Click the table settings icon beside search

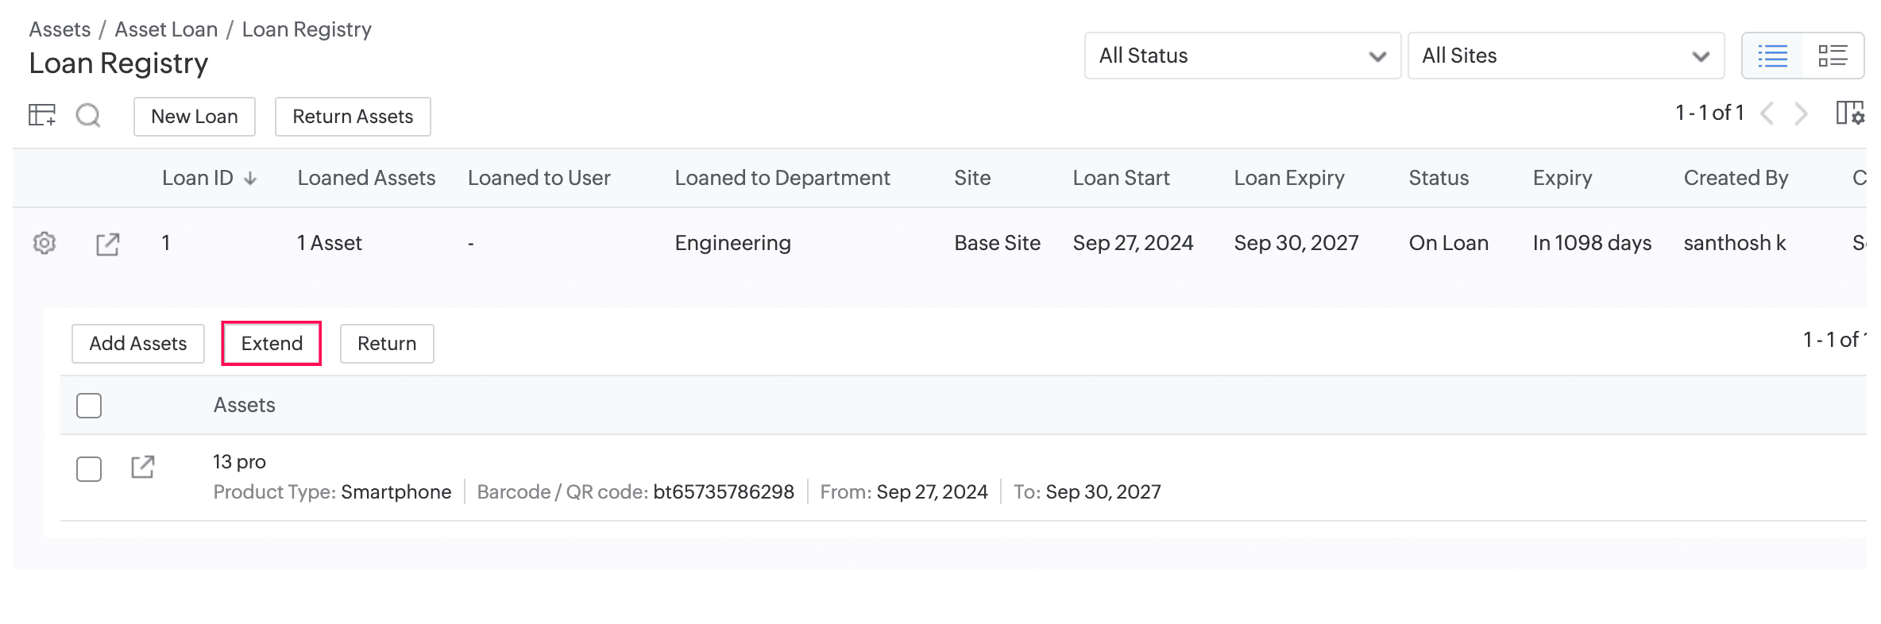(42, 116)
